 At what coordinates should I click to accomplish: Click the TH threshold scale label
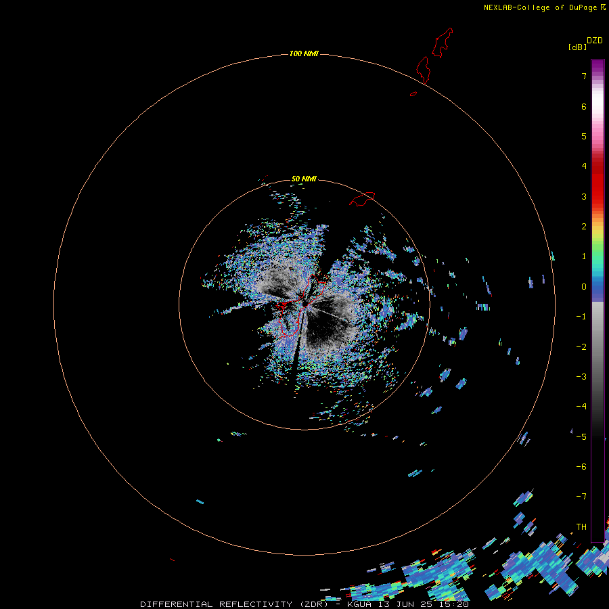tap(581, 527)
